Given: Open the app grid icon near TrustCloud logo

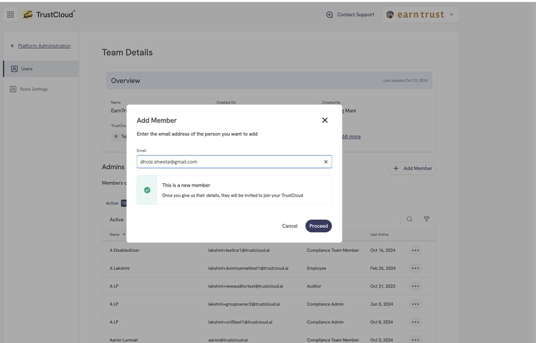Looking at the screenshot, I should 11,15.
